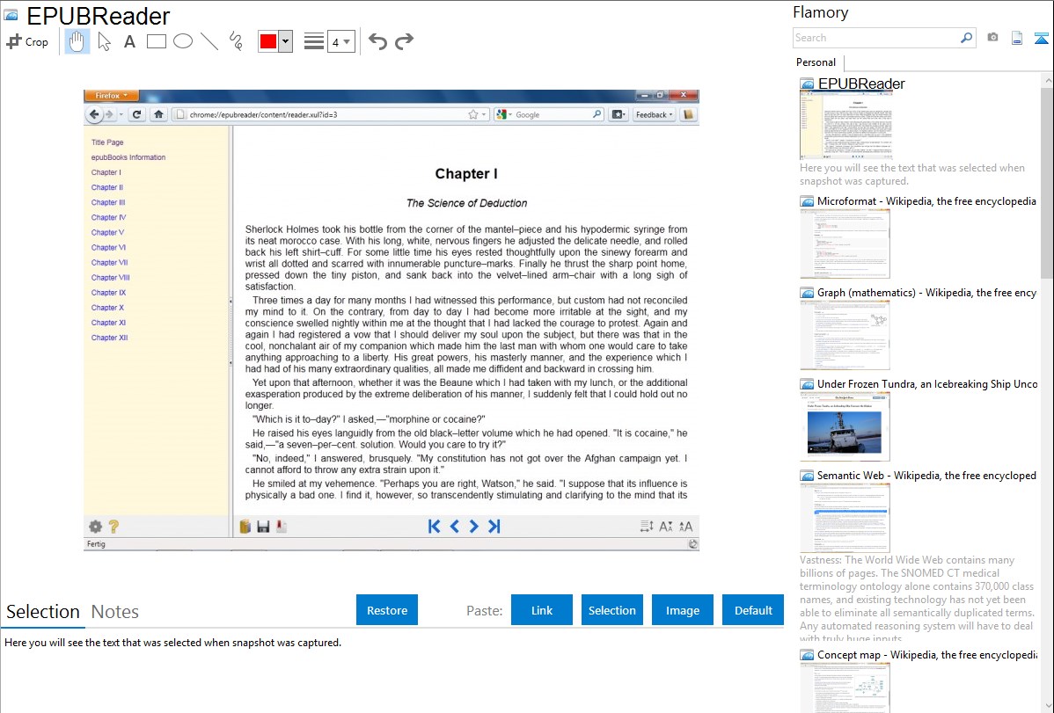Open the line thickness dropdown

(x=341, y=41)
